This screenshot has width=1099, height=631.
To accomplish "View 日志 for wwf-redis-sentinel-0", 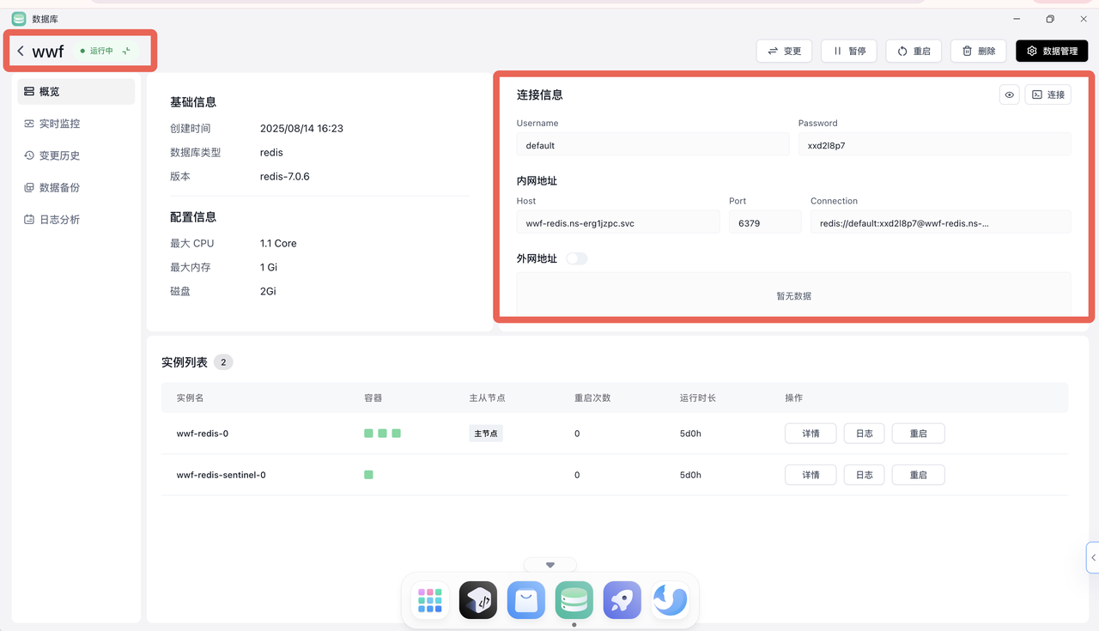I will tap(864, 475).
